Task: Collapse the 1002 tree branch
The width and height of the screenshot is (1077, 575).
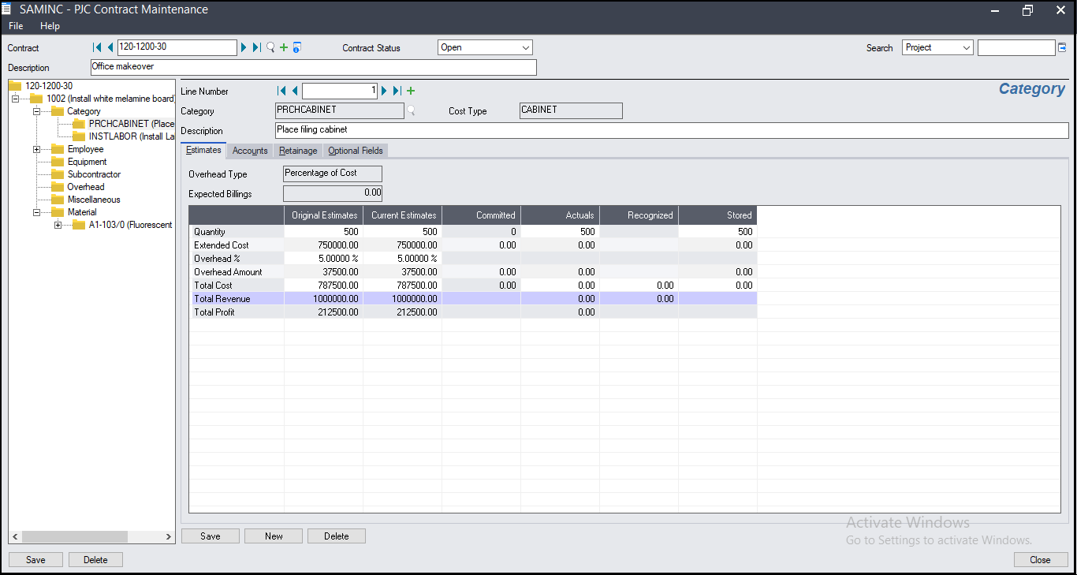Action: click(x=14, y=98)
